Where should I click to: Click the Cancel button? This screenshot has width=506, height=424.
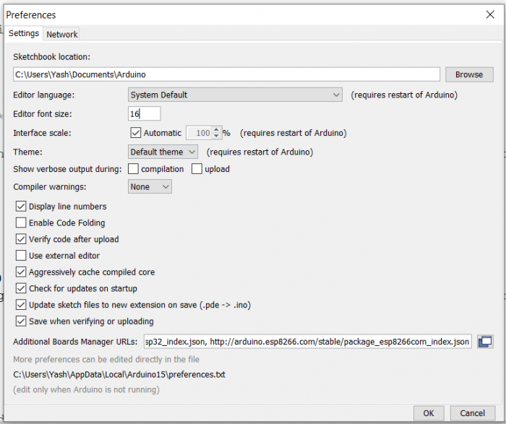[473, 413]
